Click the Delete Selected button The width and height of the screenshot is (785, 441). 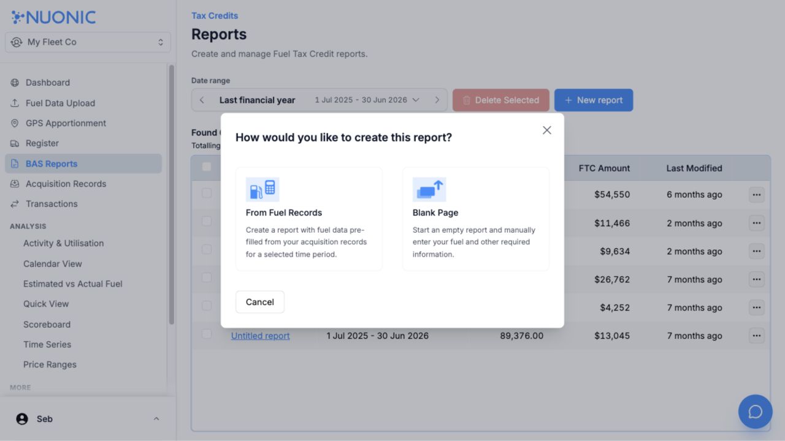(x=501, y=100)
